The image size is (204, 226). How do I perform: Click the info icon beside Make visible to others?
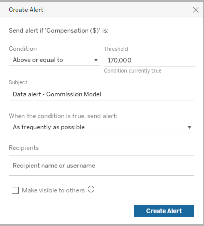(x=91, y=189)
